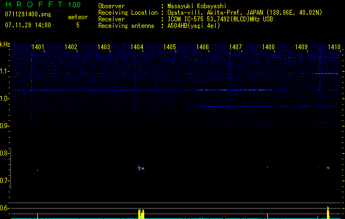345x219 pixels.
Task: Click the 0.9 kHz axis label
Action: [x=4, y=126]
